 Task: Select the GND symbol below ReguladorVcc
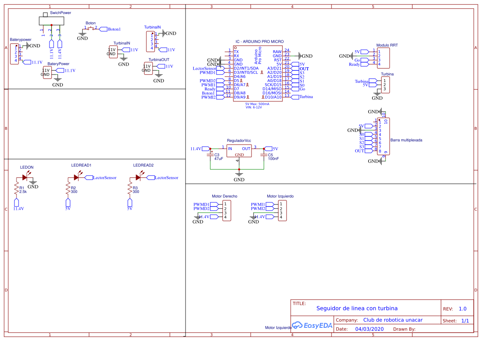coord(239,175)
